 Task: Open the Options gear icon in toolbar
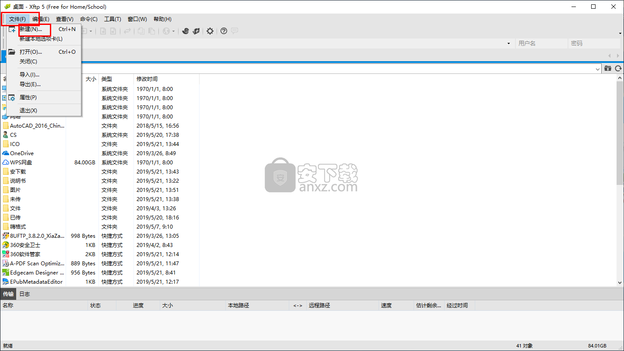(210, 31)
